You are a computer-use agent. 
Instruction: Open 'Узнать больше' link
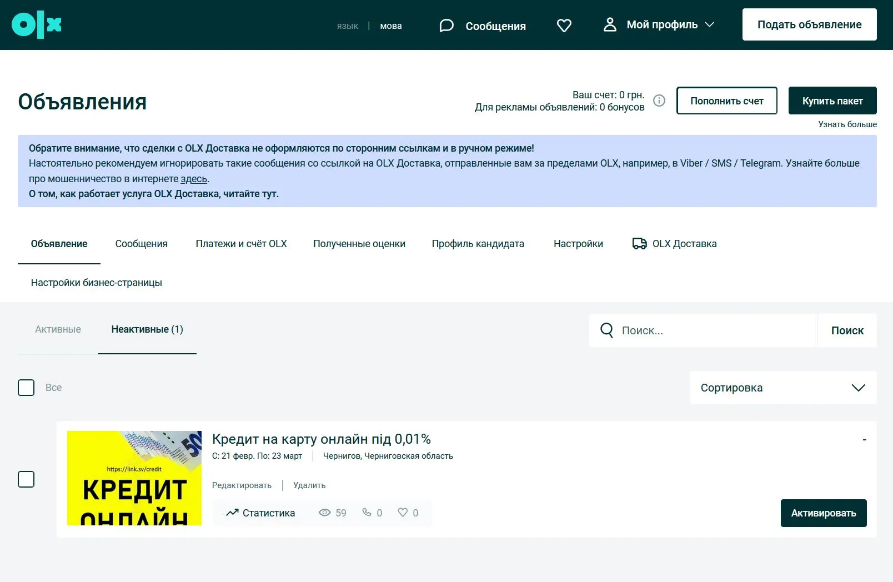tap(847, 124)
